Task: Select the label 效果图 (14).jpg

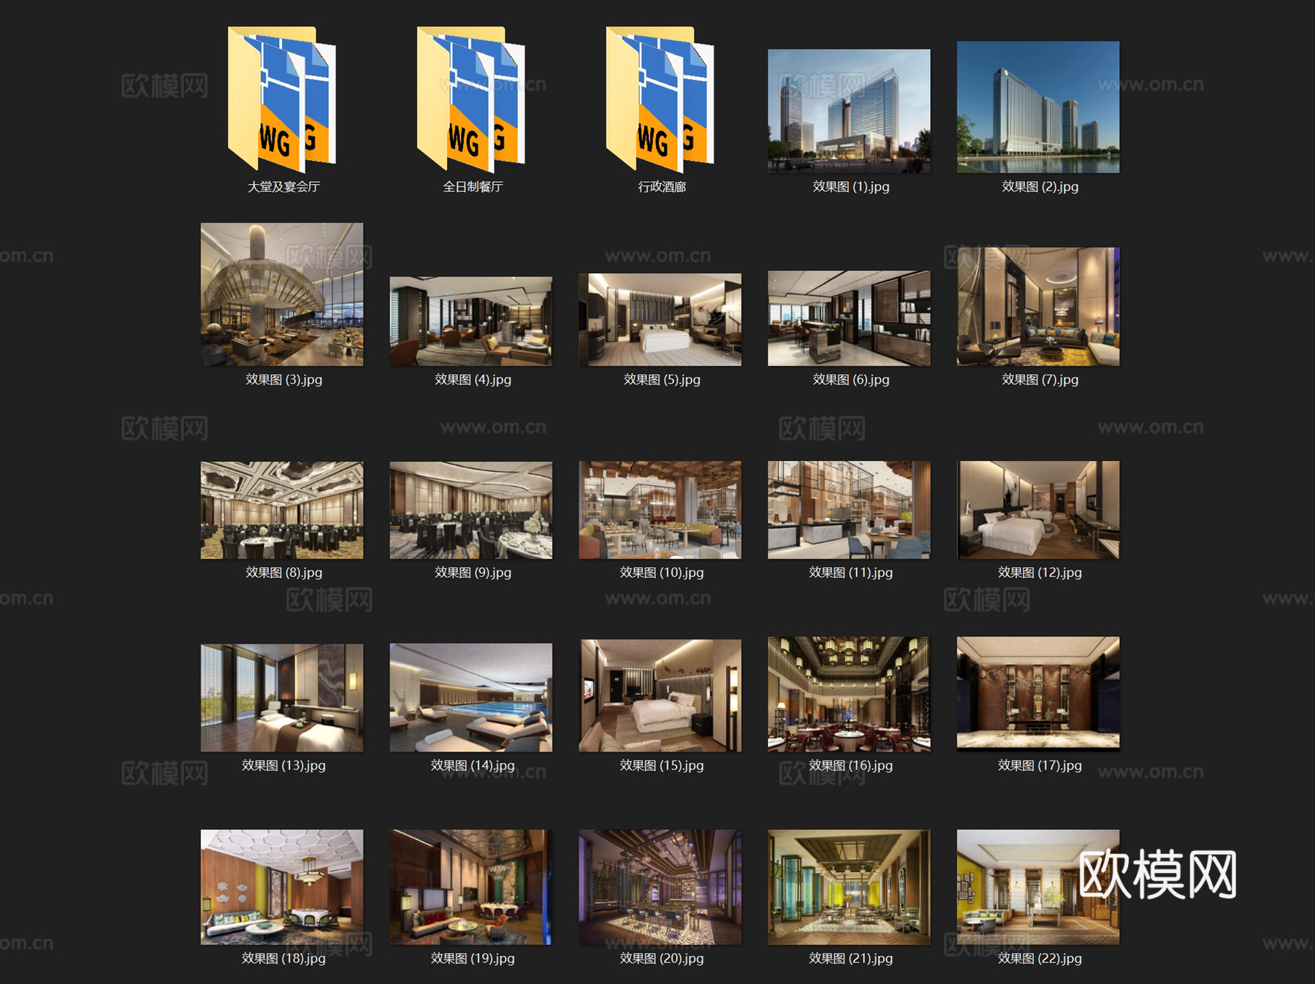Action: click(x=473, y=766)
